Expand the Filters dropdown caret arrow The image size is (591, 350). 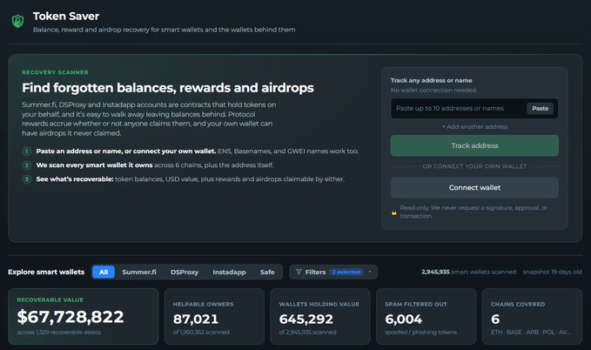[370, 272]
